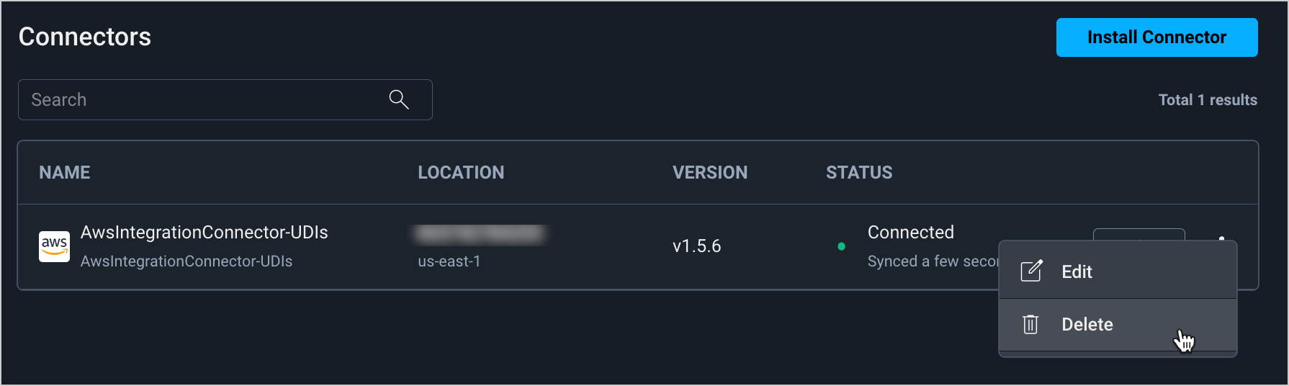Click the trash can Delete icon
Screen dimensions: 1289x386
pos(1030,325)
